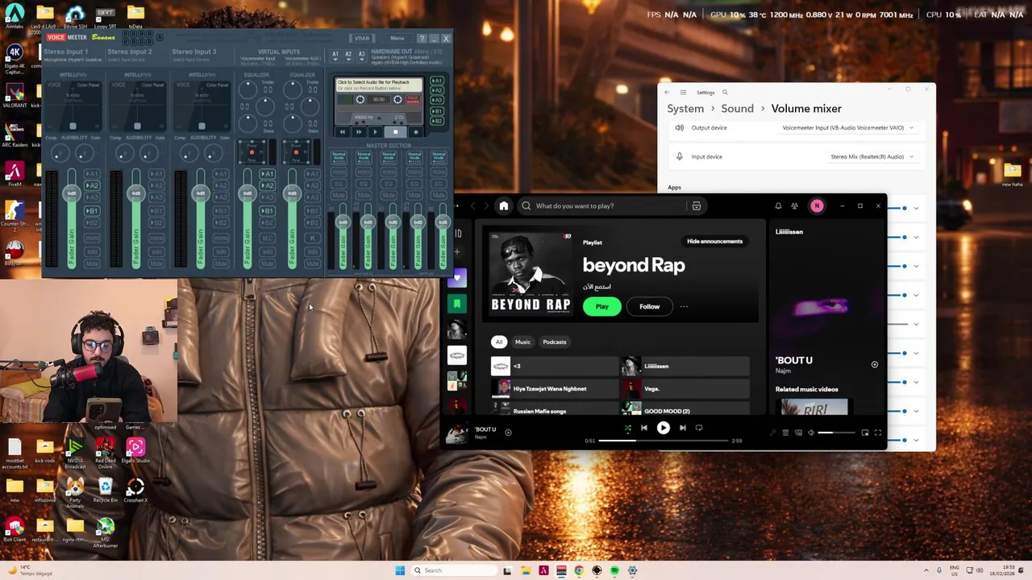This screenshot has height=580, width=1032.
Task: Click the Spotify Home icon
Action: coord(504,205)
